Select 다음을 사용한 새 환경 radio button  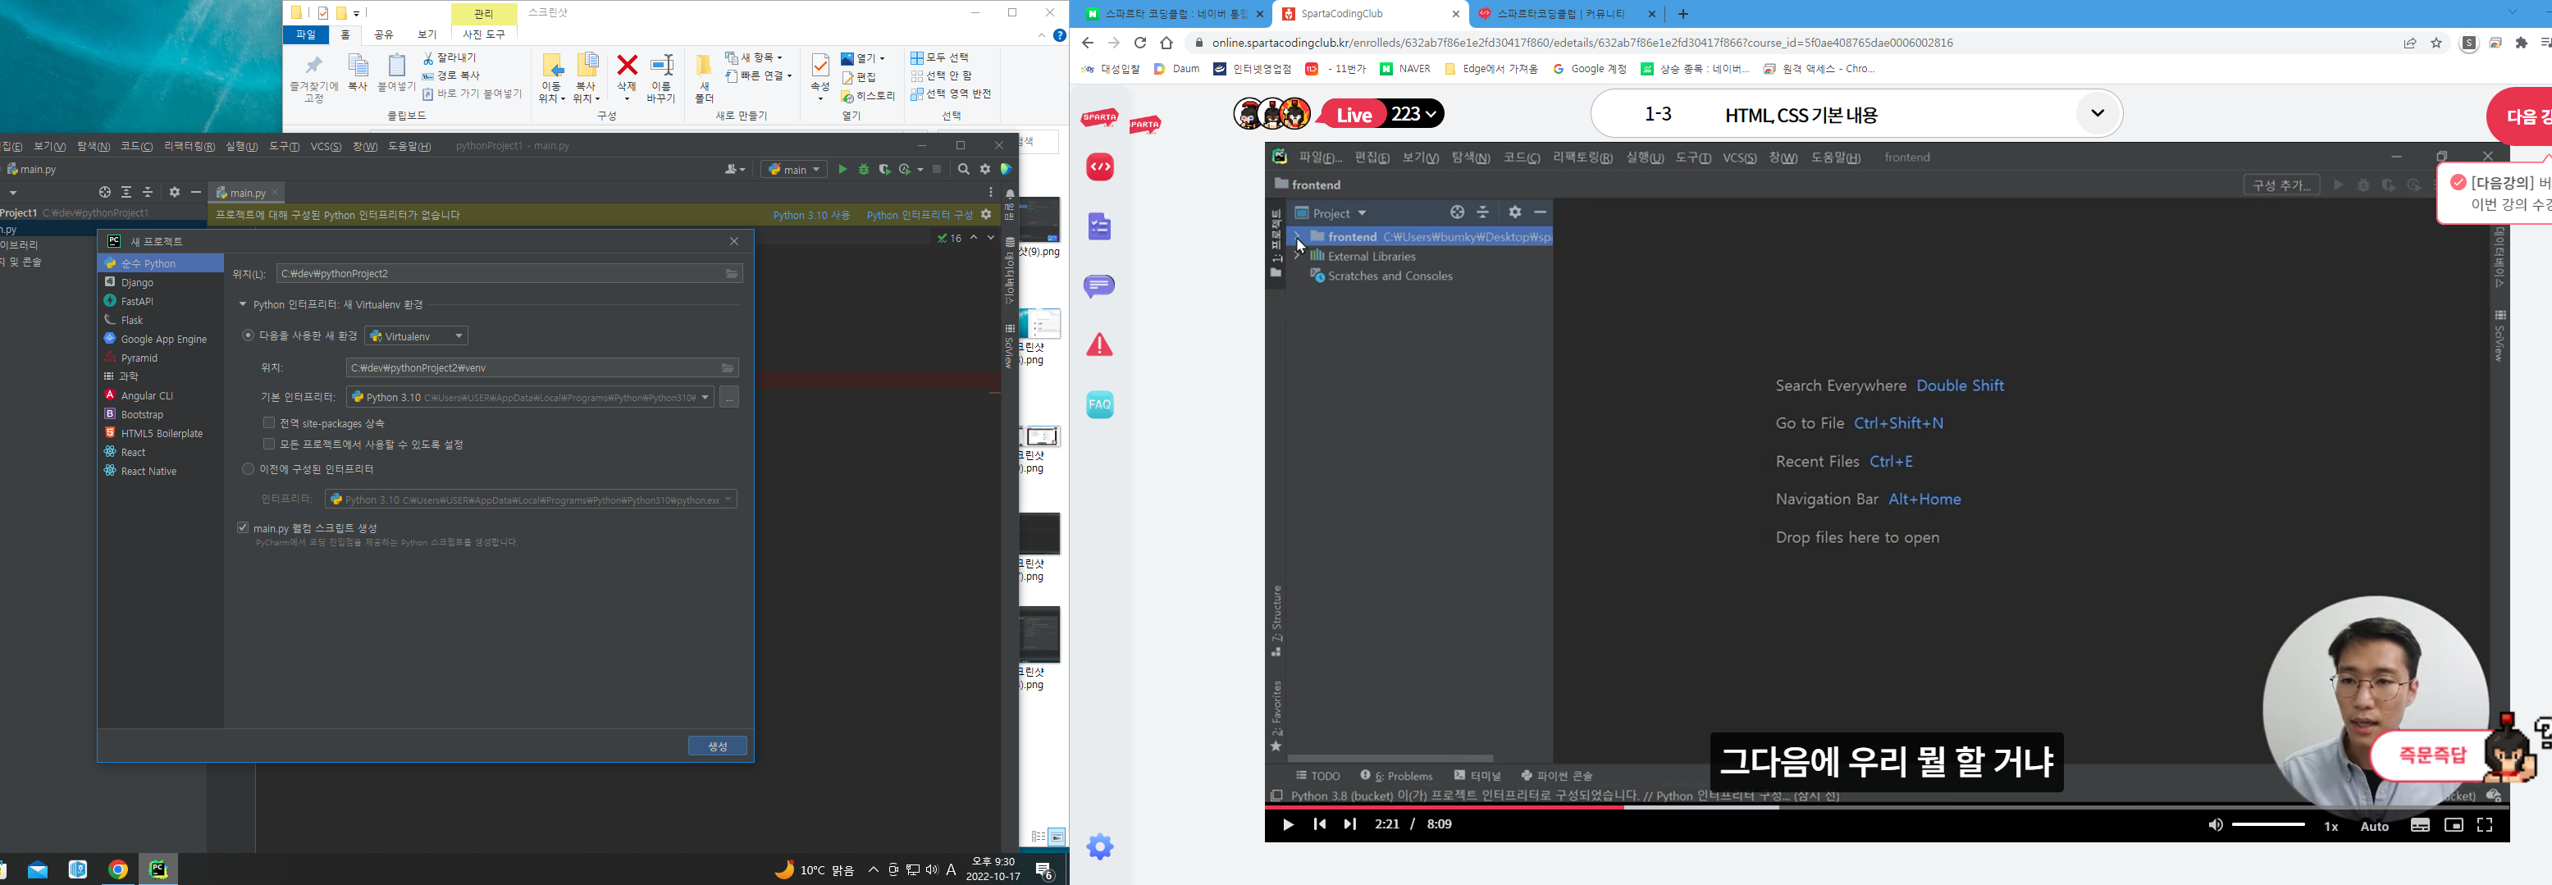pos(248,336)
